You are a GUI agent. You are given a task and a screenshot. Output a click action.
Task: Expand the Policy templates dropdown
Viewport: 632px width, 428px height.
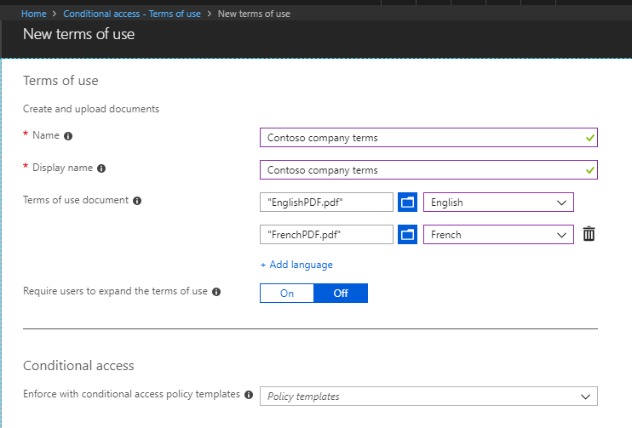[428, 397]
